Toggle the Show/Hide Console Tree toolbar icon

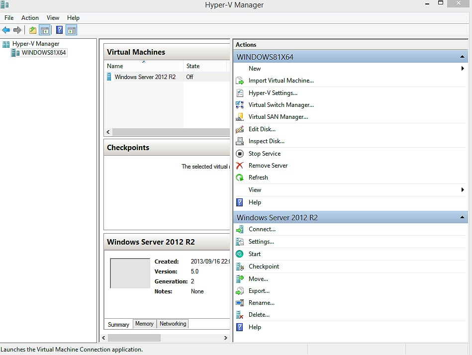tap(45, 30)
